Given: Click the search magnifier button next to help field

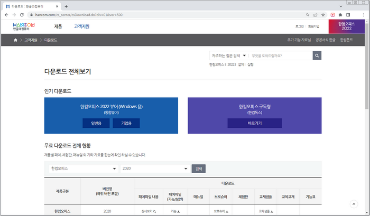Looking at the screenshot, I should click(317, 55).
